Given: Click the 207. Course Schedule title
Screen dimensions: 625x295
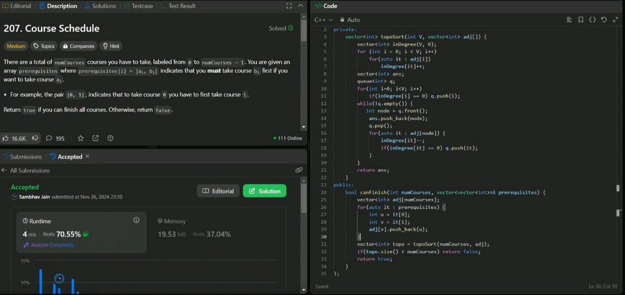Looking at the screenshot, I should point(52,28).
